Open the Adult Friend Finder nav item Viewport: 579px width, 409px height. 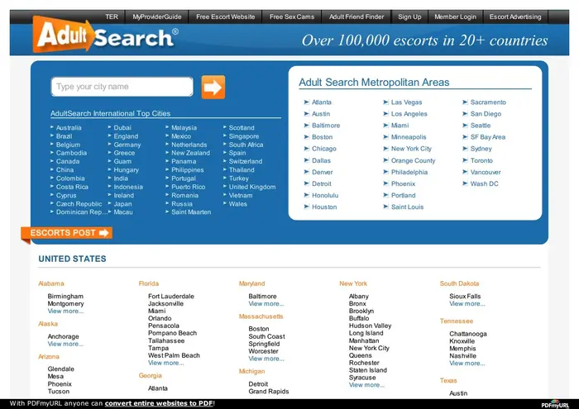point(356,17)
